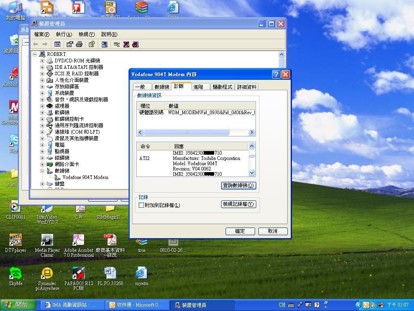414x311 pixels.
Task: Click the scan for hardware changes icon
Action: (104, 44)
